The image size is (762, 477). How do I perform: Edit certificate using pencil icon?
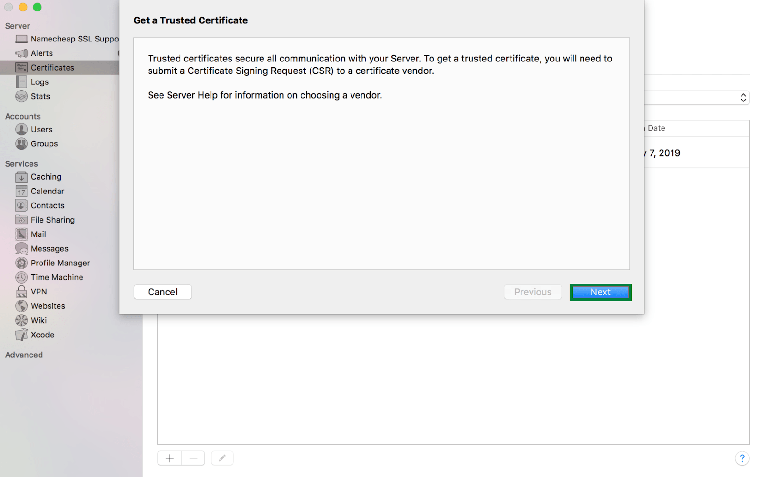click(x=222, y=458)
